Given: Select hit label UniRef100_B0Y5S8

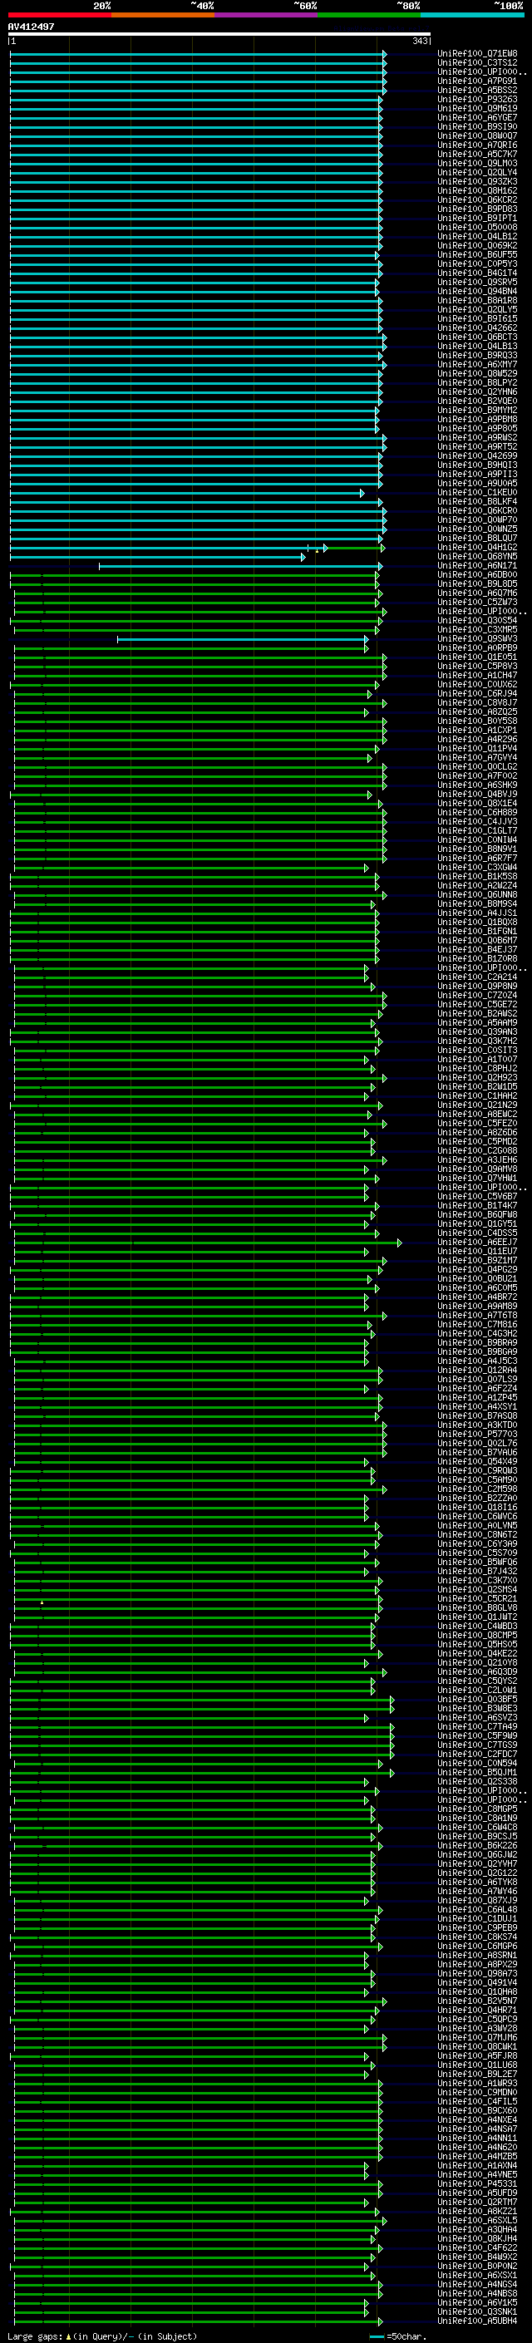Looking at the screenshot, I should (x=477, y=721).
